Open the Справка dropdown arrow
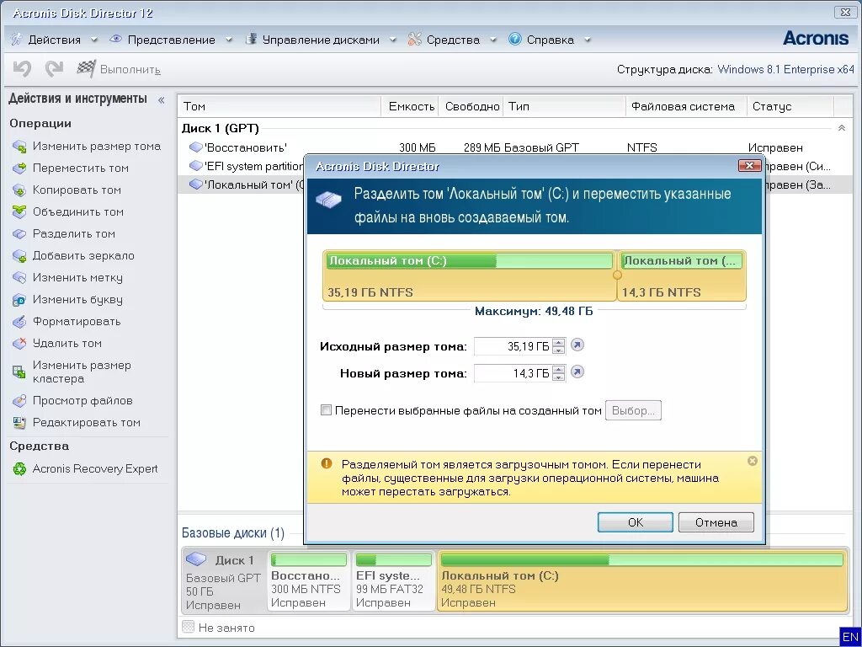Screen dimensions: 862x647 point(587,40)
